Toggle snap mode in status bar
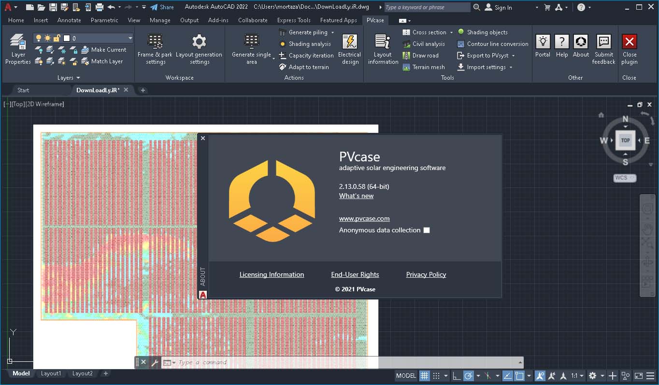 tap(436, 375)
